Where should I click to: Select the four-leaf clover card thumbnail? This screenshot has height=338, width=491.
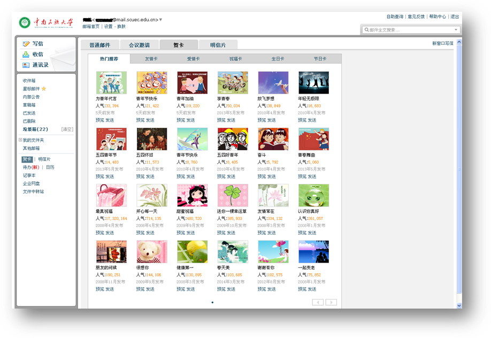pyautogui.click(x=233, y=195)
